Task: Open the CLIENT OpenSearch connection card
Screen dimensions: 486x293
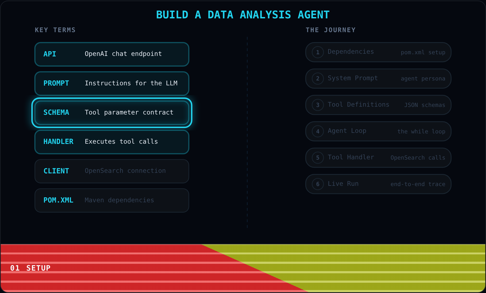Action: click(x=112, y=171)
